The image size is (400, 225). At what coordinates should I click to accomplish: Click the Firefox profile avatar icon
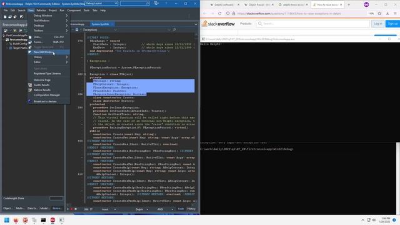pyautogui.click(x=366, y=4)
